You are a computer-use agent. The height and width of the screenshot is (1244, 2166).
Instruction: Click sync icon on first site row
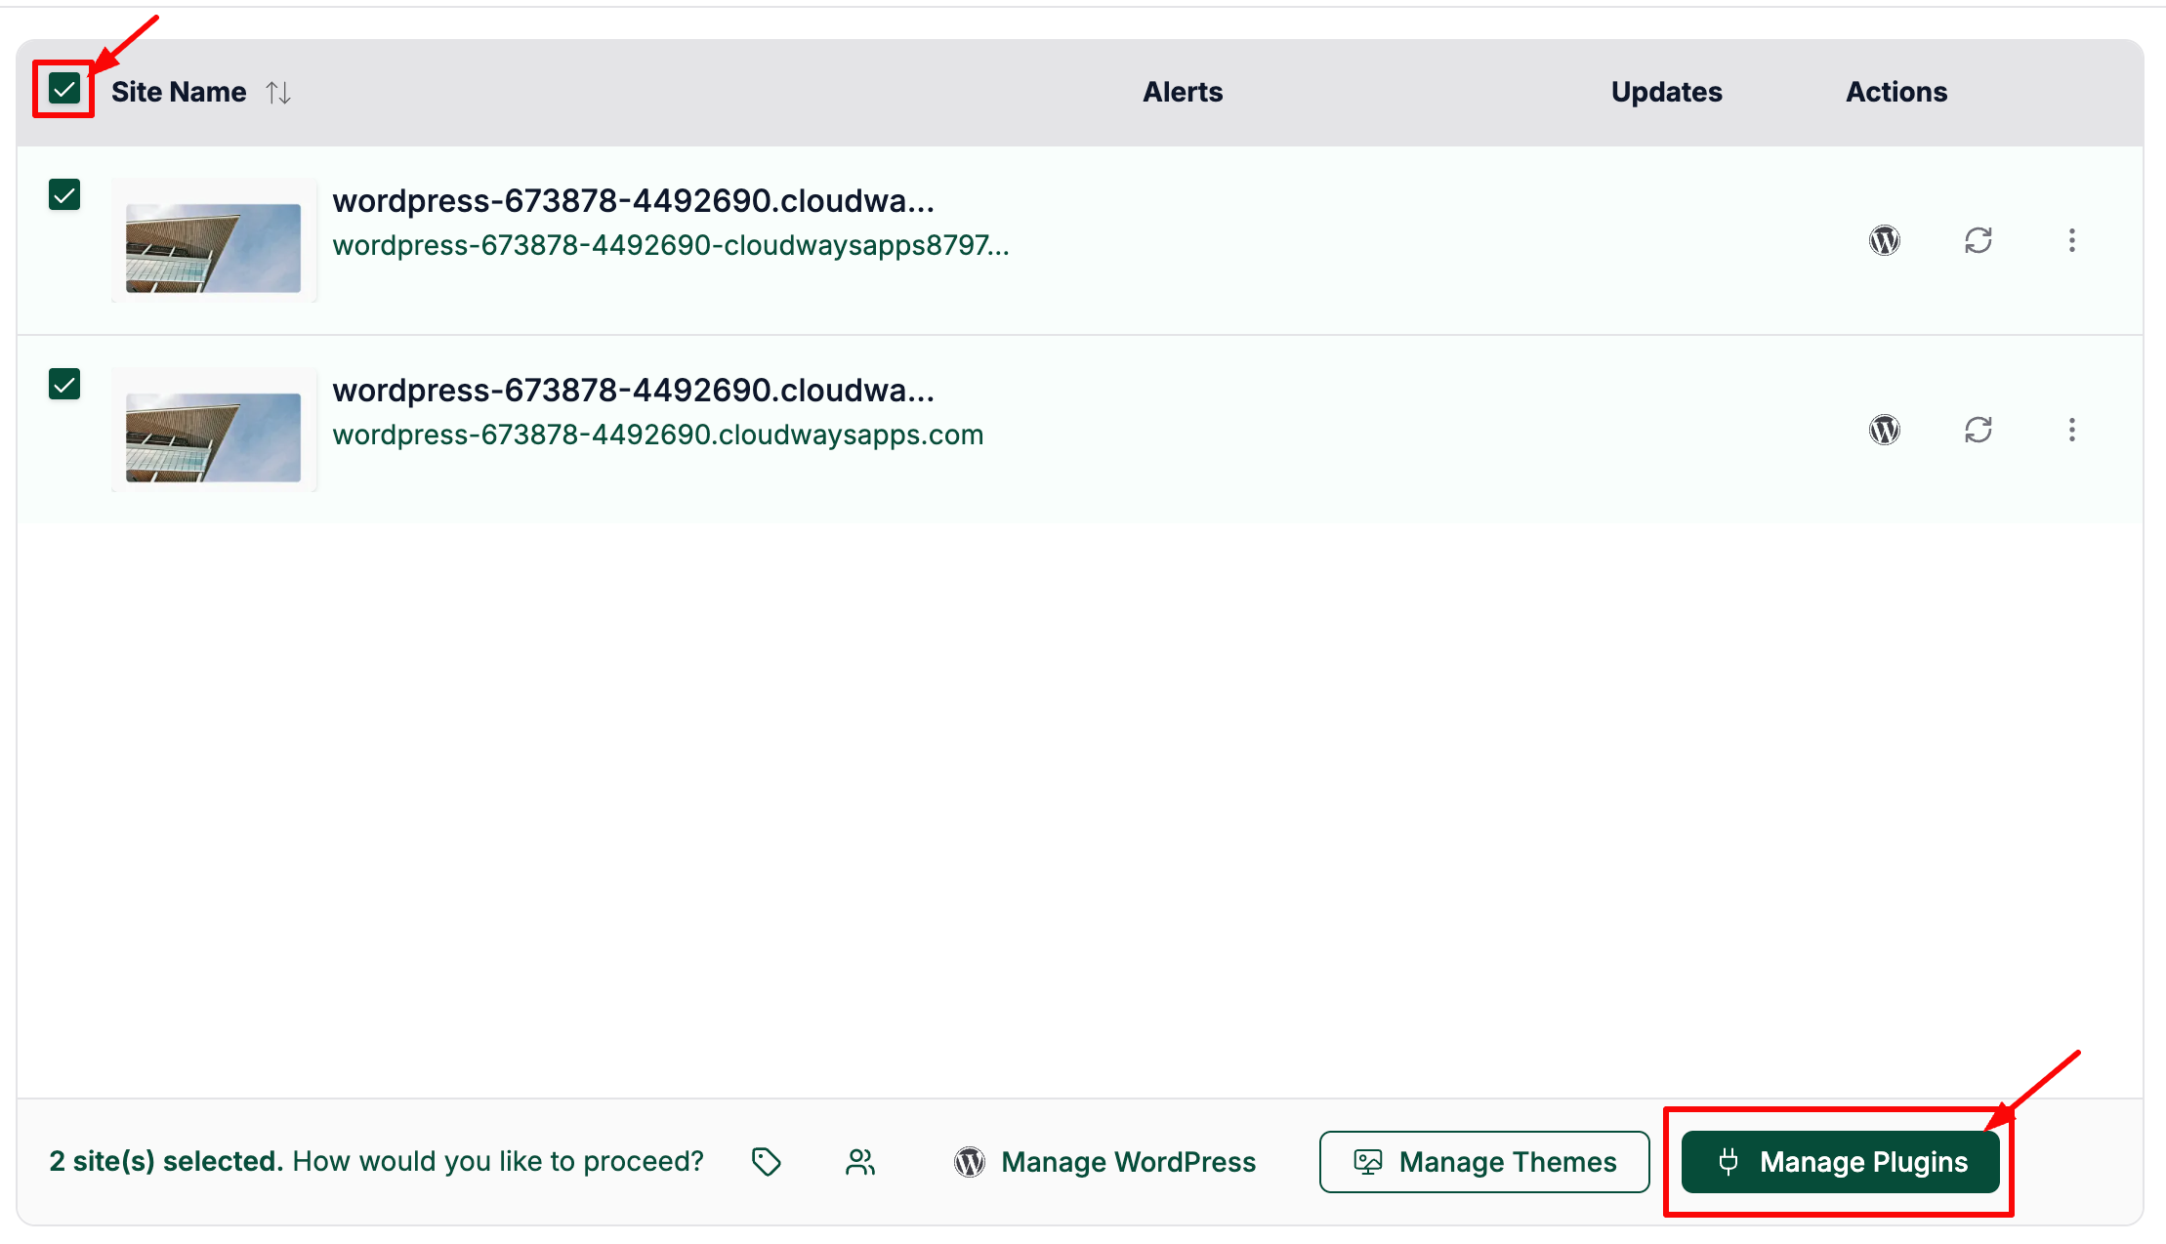click(x=1979, y=240)
